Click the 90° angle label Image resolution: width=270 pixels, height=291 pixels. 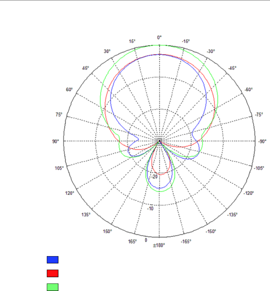[x=55, y=141]
